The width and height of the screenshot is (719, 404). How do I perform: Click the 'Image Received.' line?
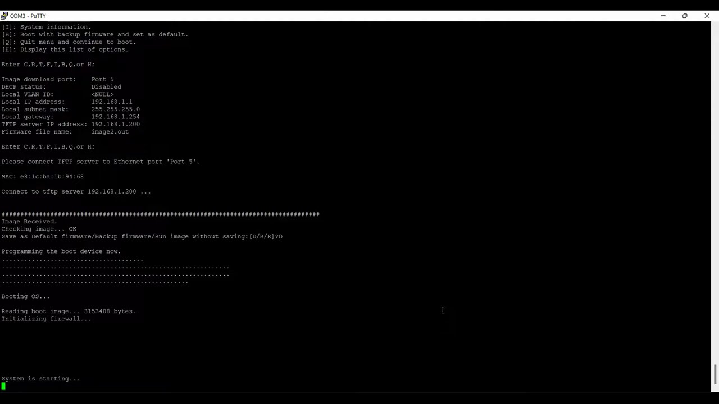tap(29, 222)
